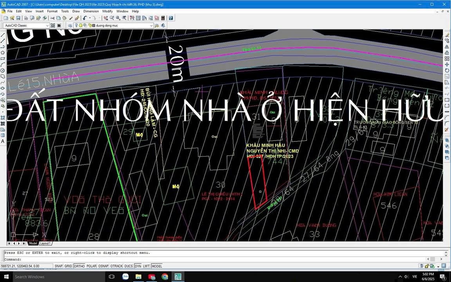Freeze the duong dong muc layer

(x=80, y=25)
